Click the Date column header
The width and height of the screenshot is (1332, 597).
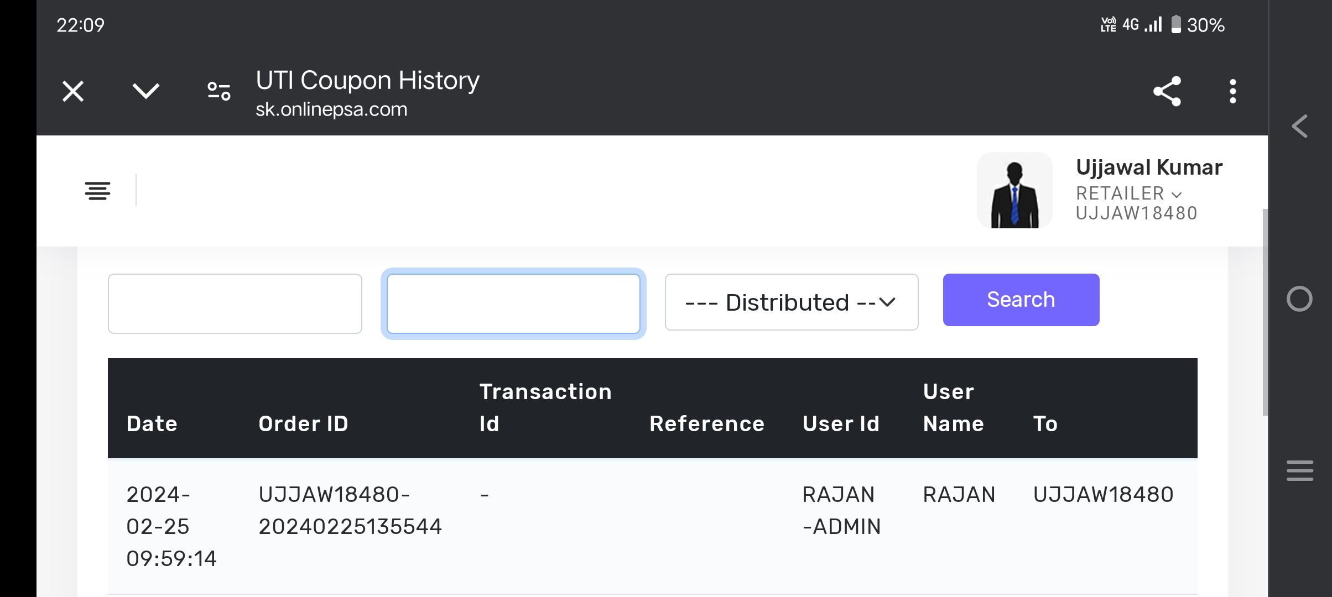point(152,424)
